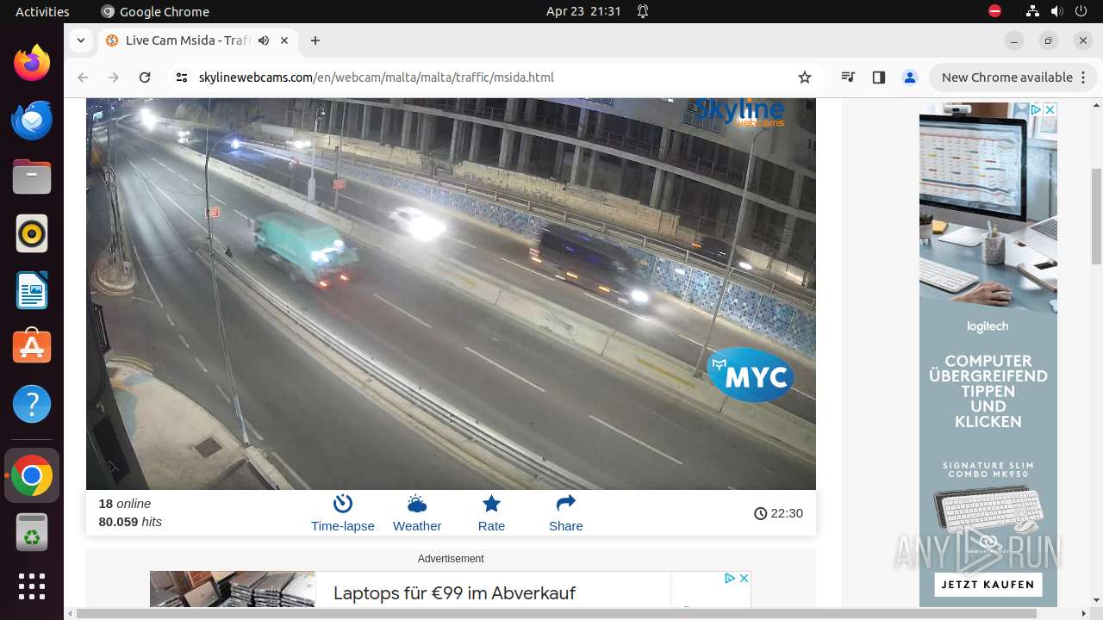This screenshot has width=1103, height=620.
Task: Toggle notifications bell in top bar
Action: tap(643, 11)
